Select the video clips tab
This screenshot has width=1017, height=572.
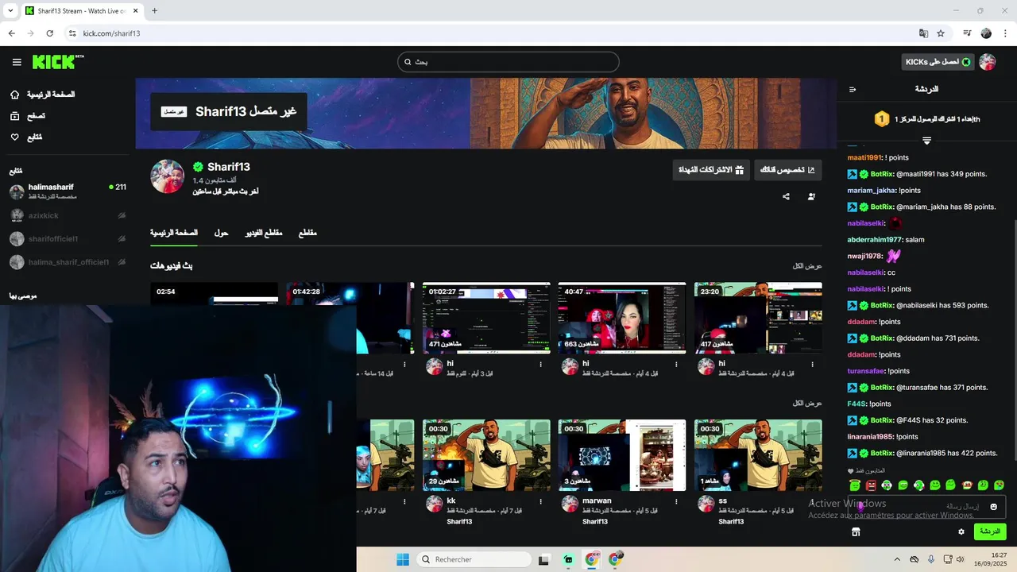coord(263,233)
